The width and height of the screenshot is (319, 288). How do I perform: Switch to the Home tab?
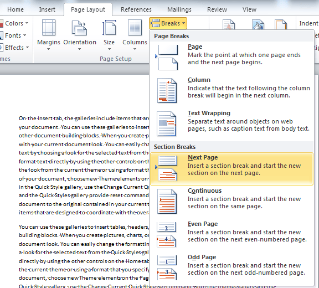click(16, 9)
